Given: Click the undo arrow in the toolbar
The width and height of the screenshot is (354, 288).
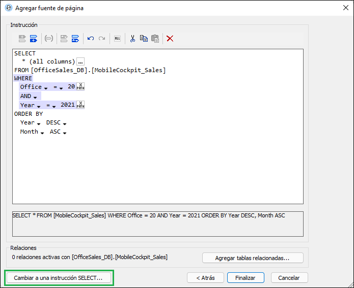Looking at the screenshot, I should 91,38.
